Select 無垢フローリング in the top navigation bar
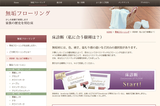Viewport: 160px width, 106px height. pos(38,3)
